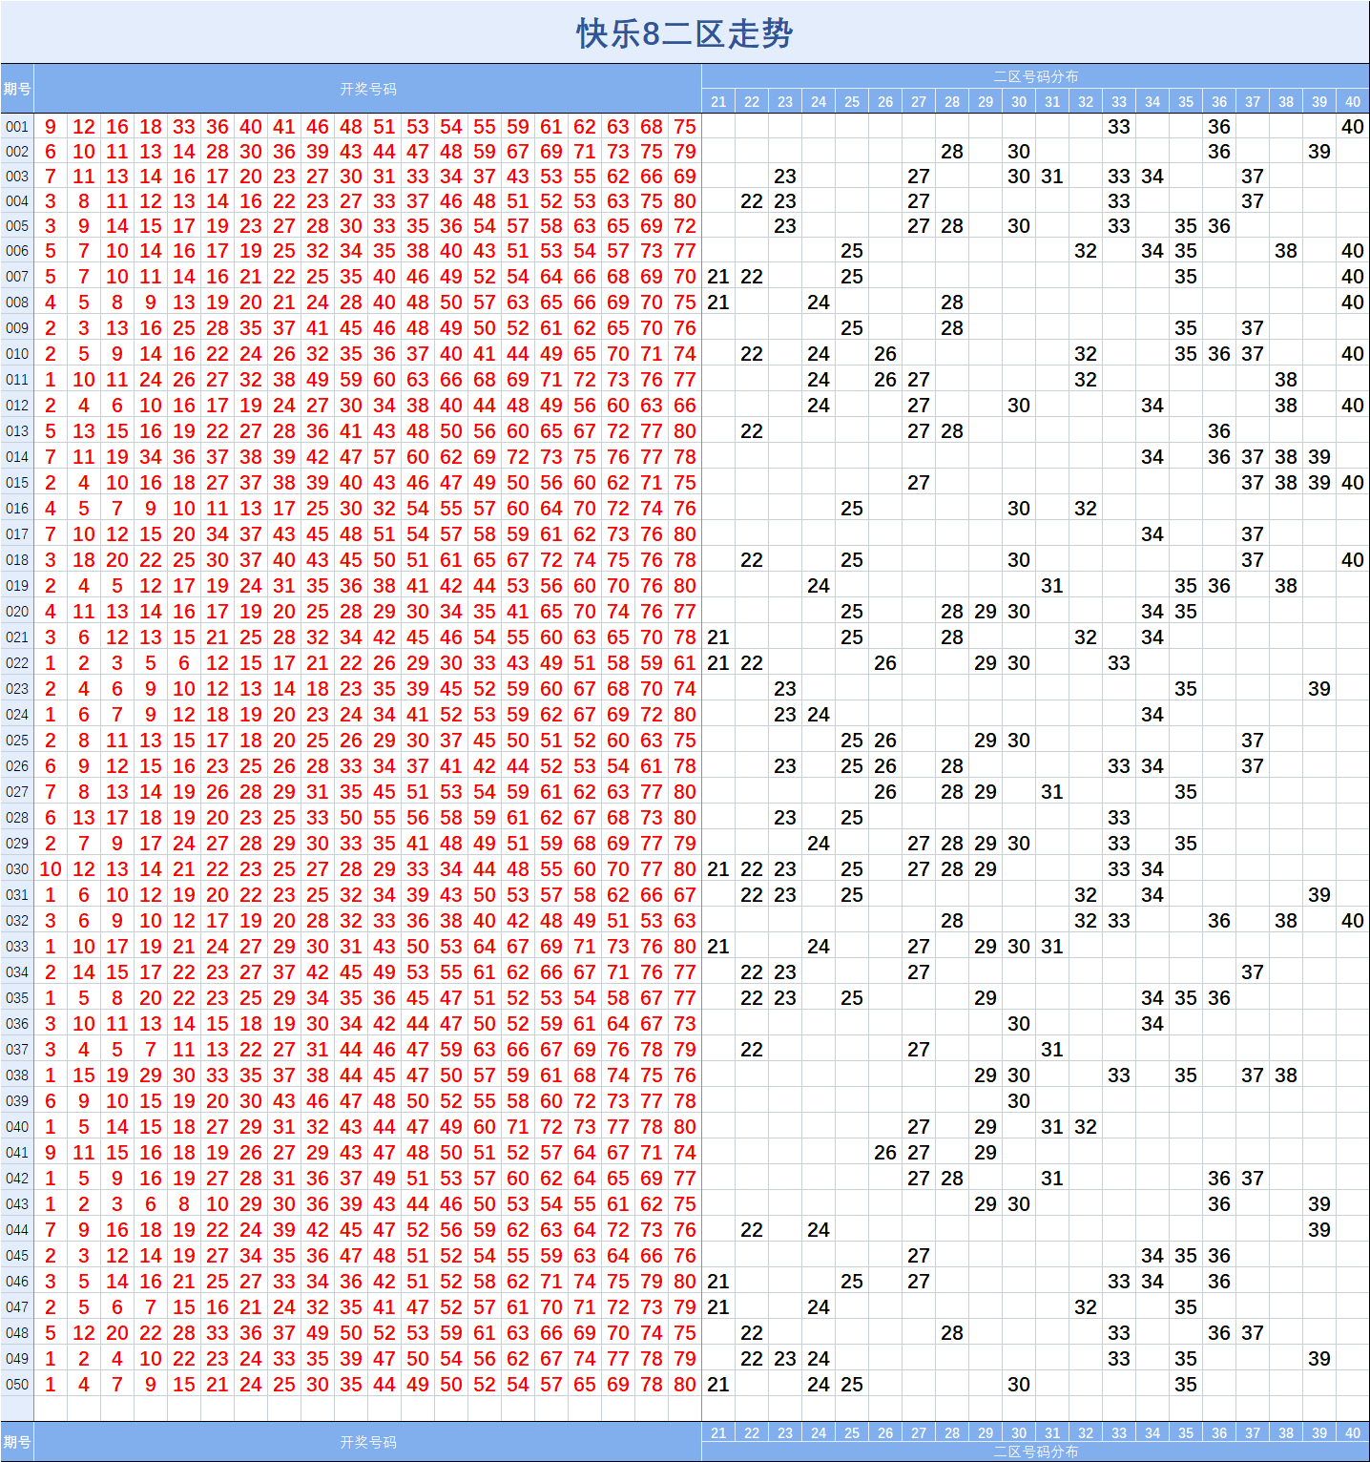Click black distribution number 23 in row 023

click(x=785, y=689)
